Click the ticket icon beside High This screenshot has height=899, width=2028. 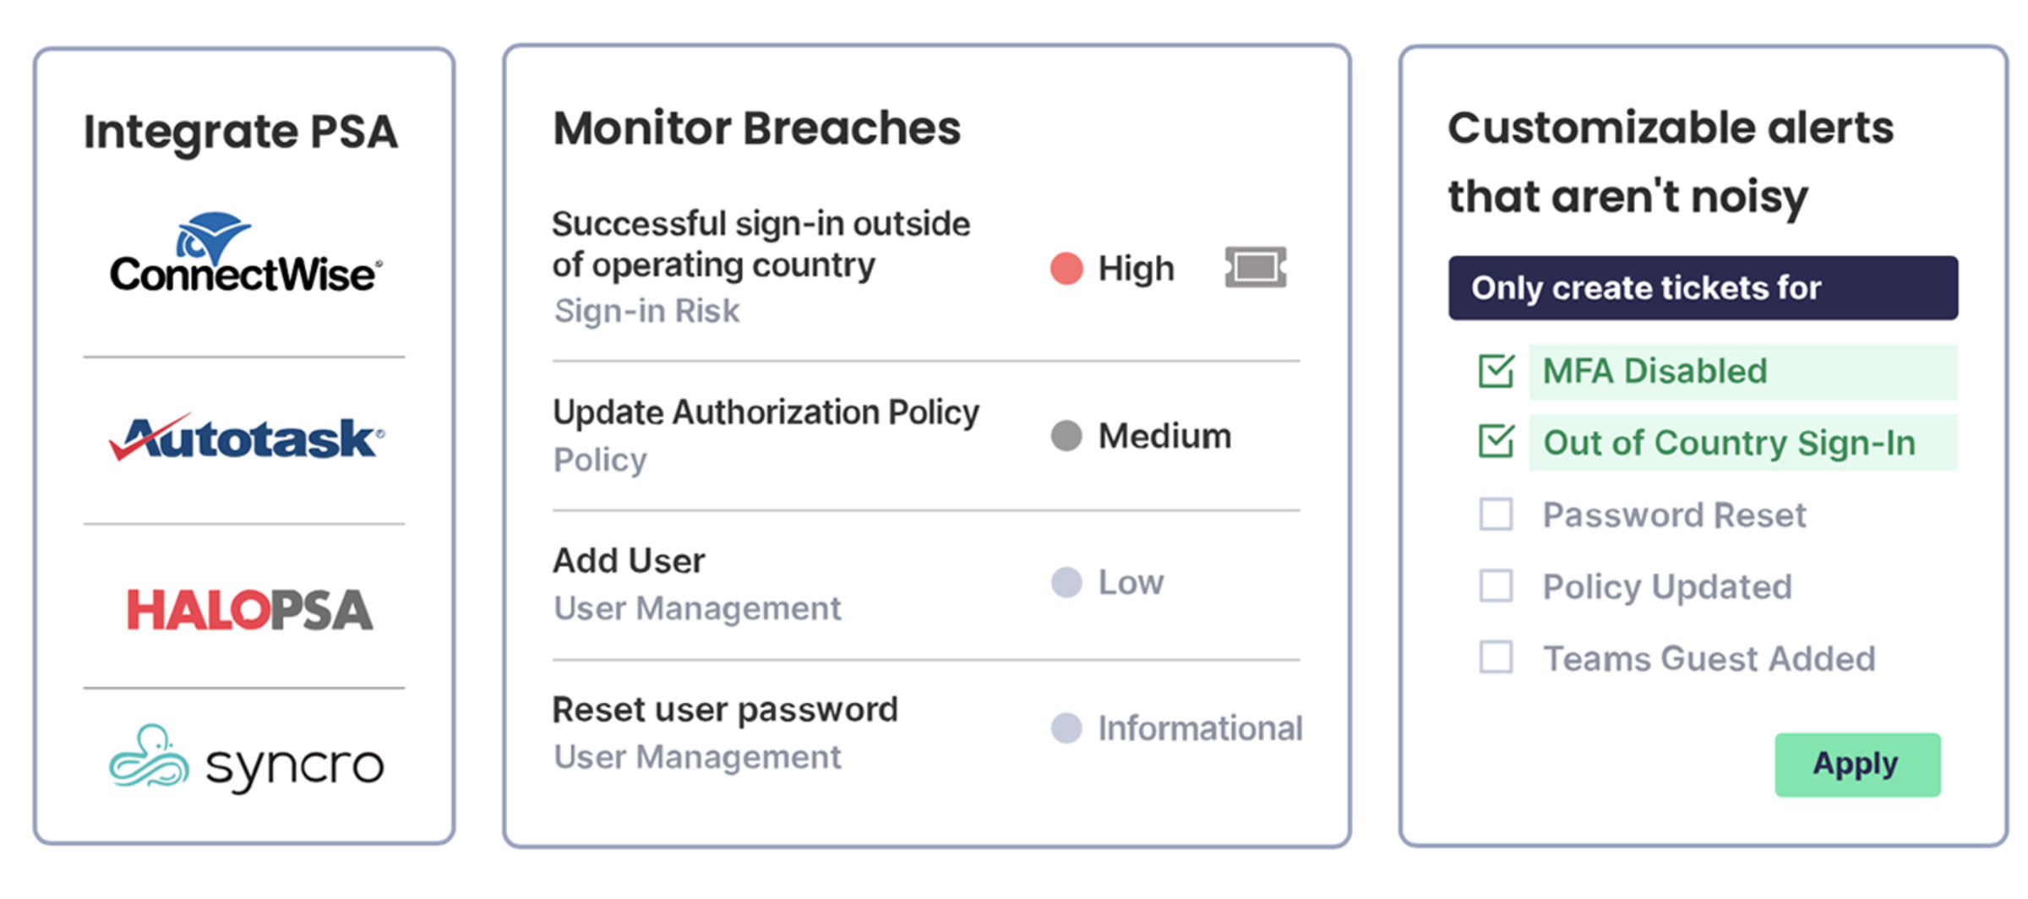pyautogui.click(x=1256, y=268)
